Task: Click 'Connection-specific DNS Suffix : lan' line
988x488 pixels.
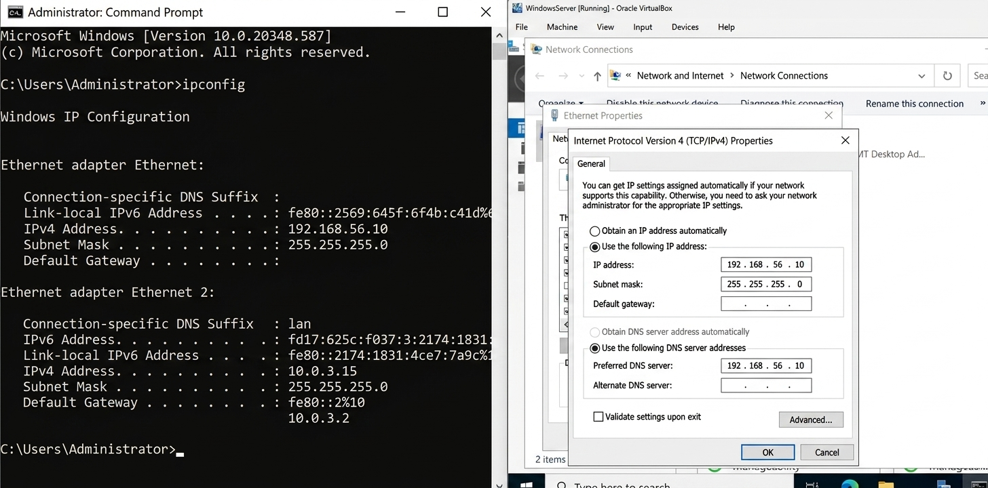Action: [x=167, y=324]
